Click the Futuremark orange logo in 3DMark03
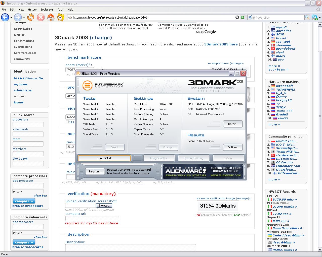The image size is (322, 257). click(88, 85)
